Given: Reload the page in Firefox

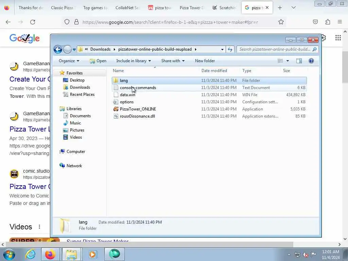Looking at the screenshot, I should point(33,22).
